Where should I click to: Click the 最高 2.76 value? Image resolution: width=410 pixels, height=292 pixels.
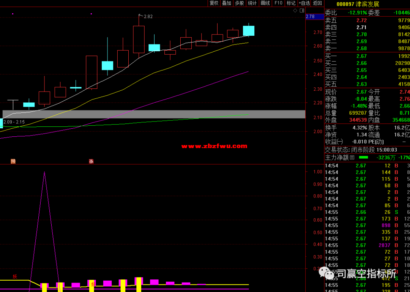(405, 99)
